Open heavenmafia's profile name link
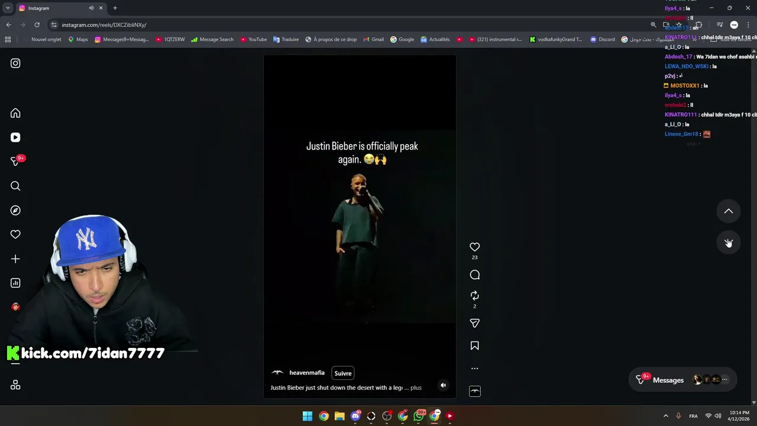The image size is (757, 426). pyautogui.click(x=307, y=373)
